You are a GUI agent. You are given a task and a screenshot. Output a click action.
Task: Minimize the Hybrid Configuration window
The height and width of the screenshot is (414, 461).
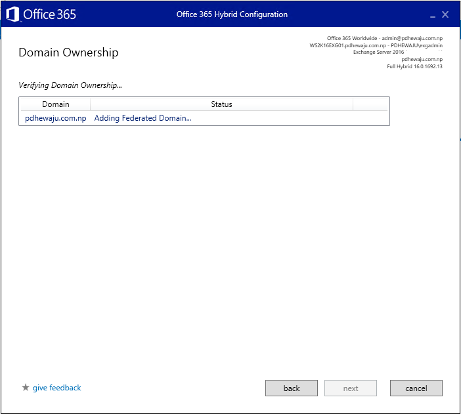[x=432, y=14]
